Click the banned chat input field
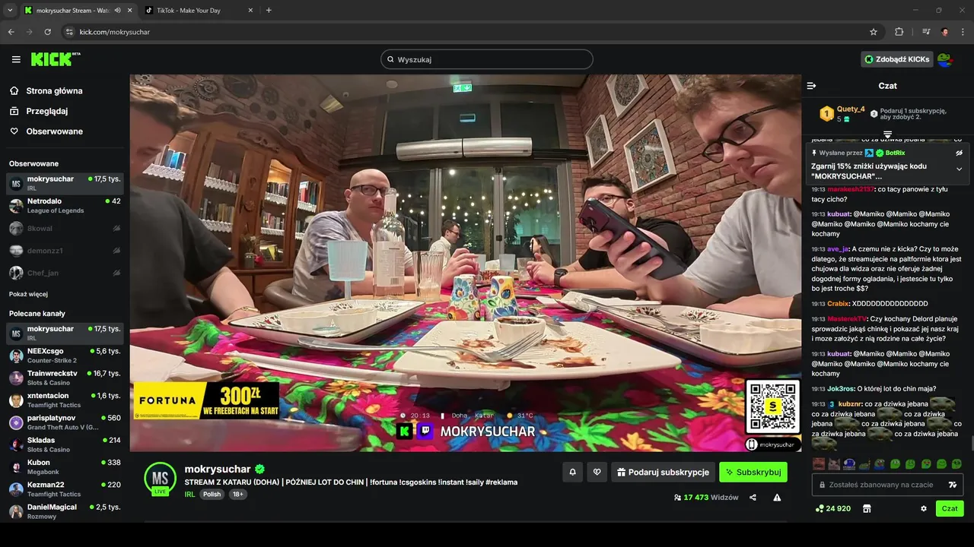The height and width of the screenshot is (547, 974). 887,485
